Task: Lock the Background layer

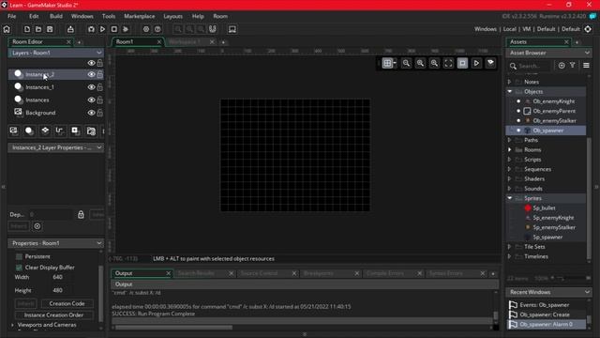Action: pyautogui.click(x=100, y=113)
